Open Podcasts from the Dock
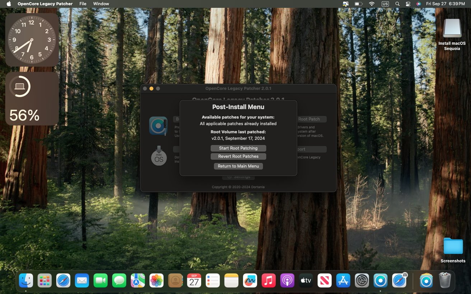Viewport: 471px width, 294px height. tap(287, 280)
